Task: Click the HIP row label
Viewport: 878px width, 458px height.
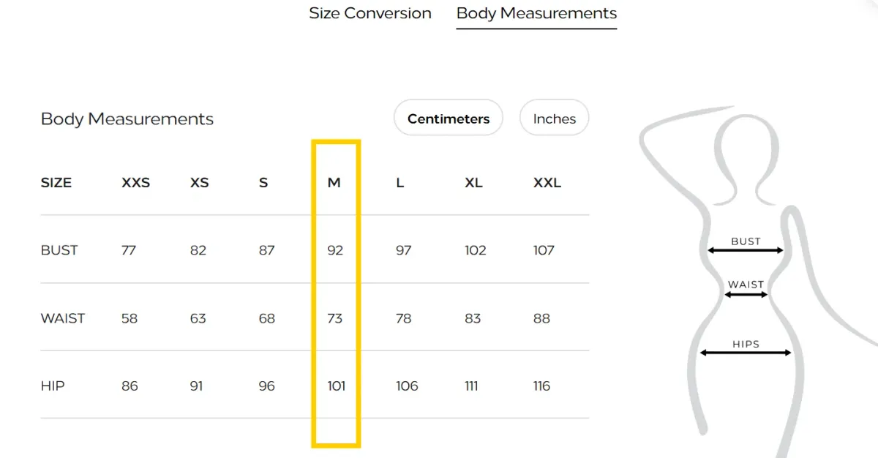Action: click(x=53, y=386)
